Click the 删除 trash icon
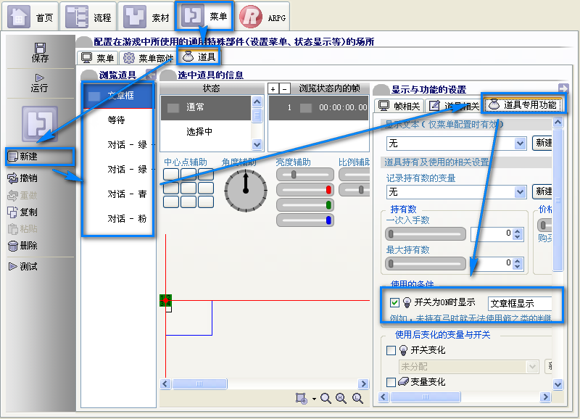This screenshot has width=580, height=419. (13, 246)
